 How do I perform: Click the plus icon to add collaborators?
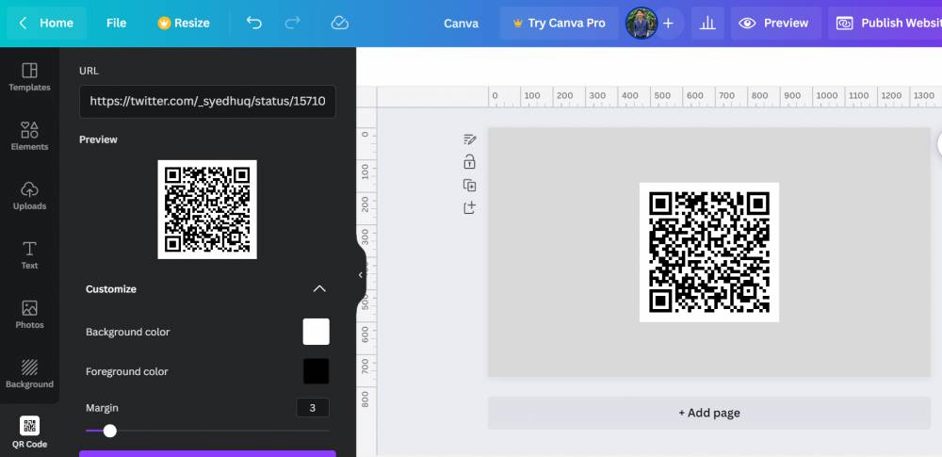668,23
